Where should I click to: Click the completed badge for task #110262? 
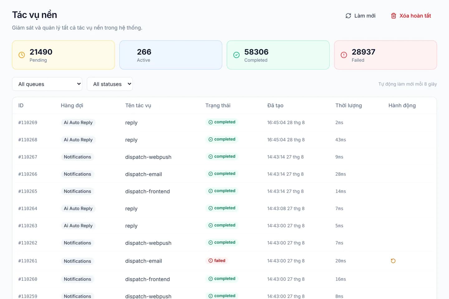[x=222, y=242]
